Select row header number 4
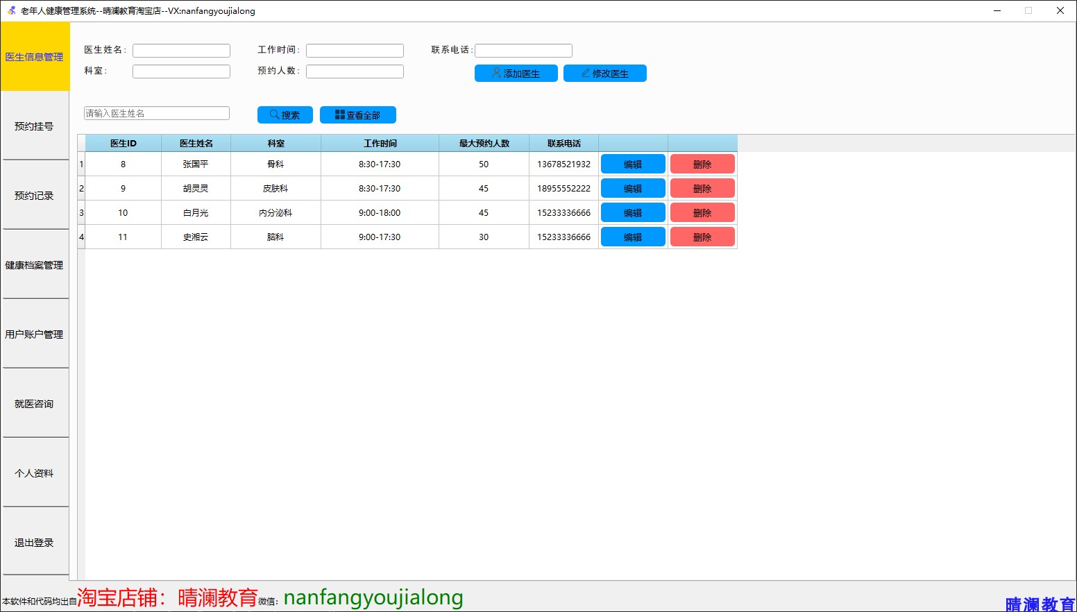 81,237
